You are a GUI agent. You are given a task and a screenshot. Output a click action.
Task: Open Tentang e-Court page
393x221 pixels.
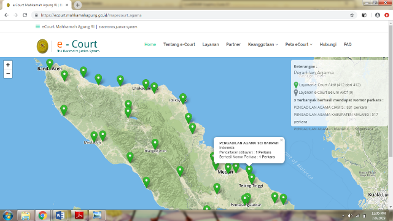coord(179,44)
